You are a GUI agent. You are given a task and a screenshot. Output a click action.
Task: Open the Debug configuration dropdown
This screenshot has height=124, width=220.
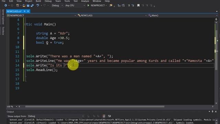click(57, 6)
